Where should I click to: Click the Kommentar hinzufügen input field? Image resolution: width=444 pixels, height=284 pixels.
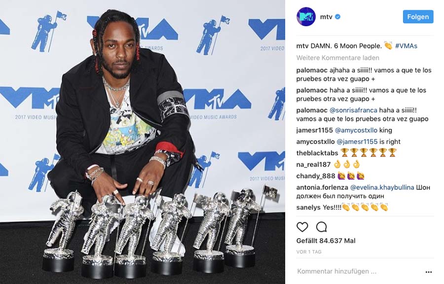(360, 271)
